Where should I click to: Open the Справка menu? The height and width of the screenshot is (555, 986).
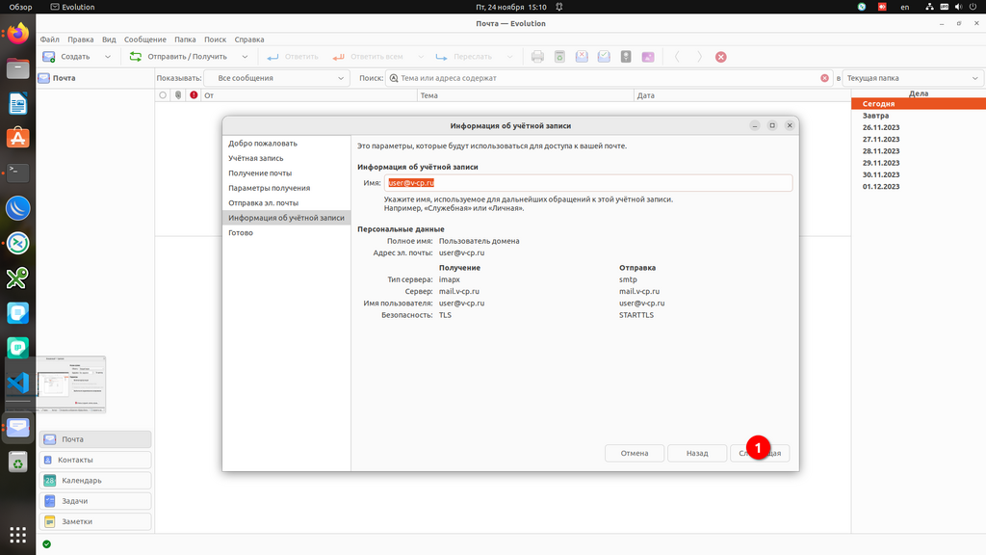[x=249, y=40]
